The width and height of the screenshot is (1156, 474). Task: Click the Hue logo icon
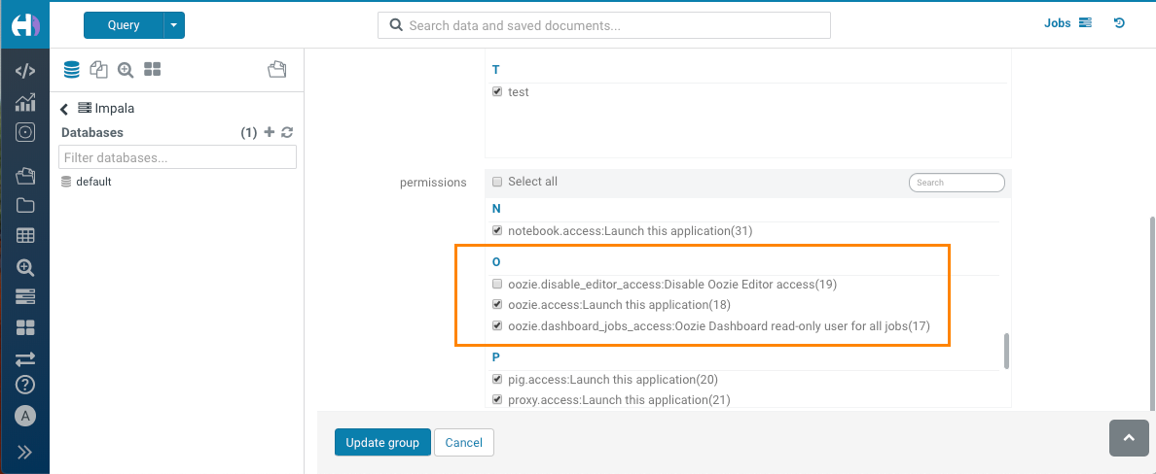click(25, 26)
